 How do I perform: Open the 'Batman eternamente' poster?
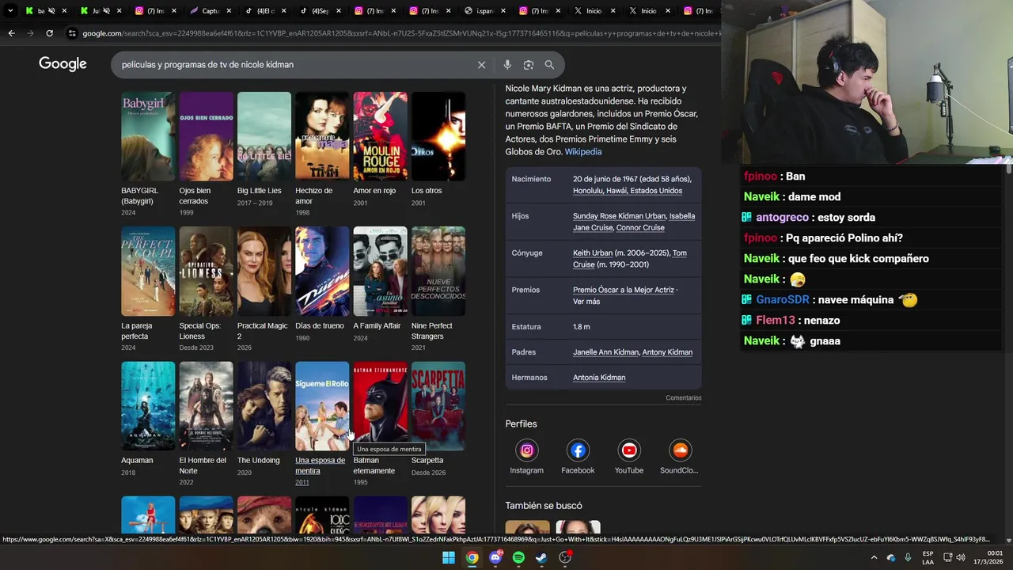point(380,406)
